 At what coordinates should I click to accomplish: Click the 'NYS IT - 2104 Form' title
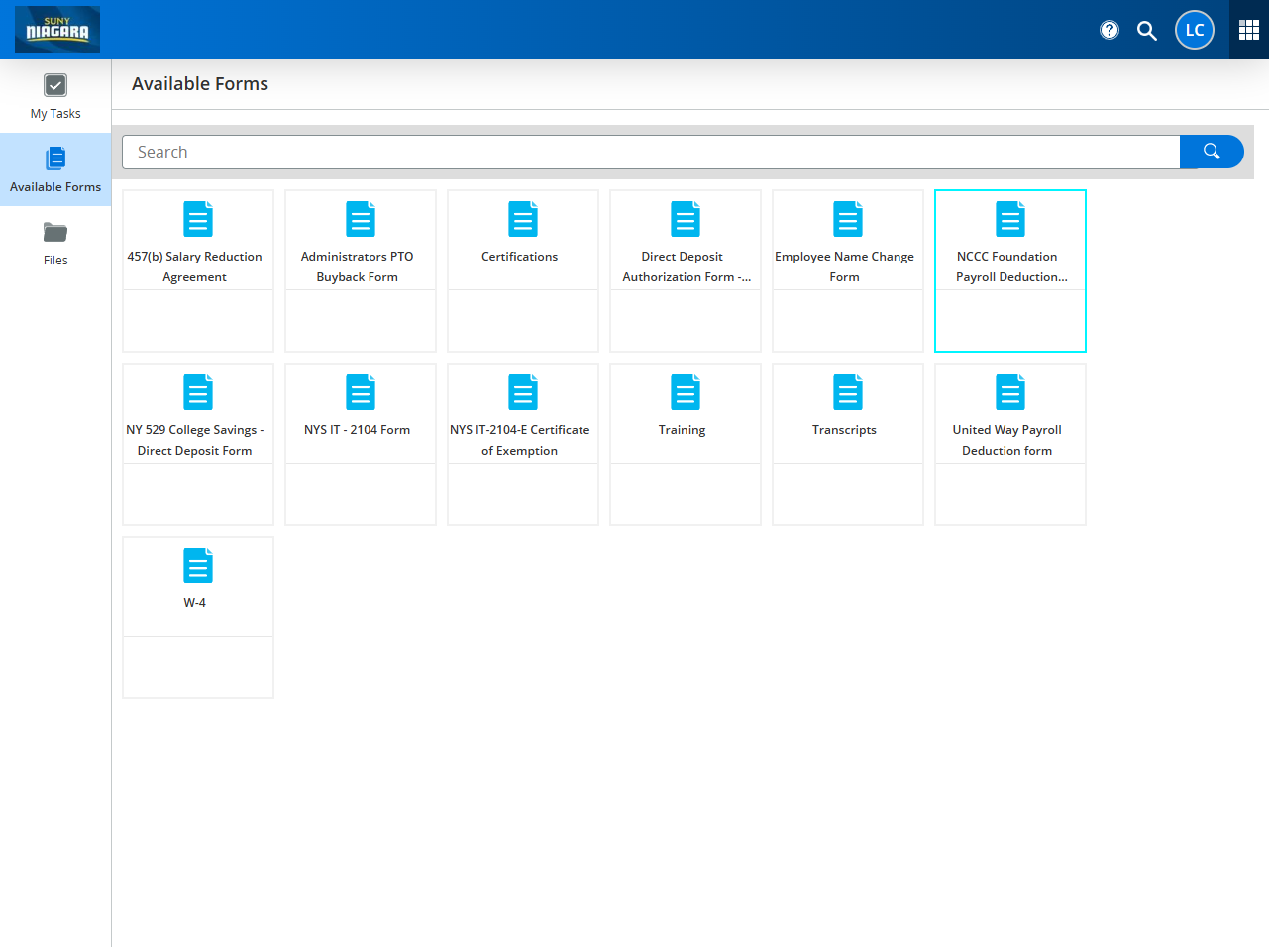coord(358,430)
